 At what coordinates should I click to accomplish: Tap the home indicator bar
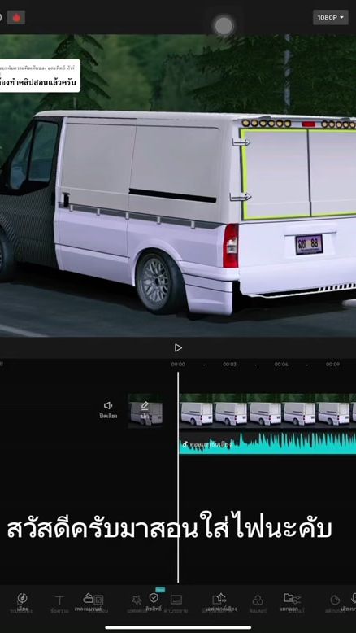[x=178, y=627]
